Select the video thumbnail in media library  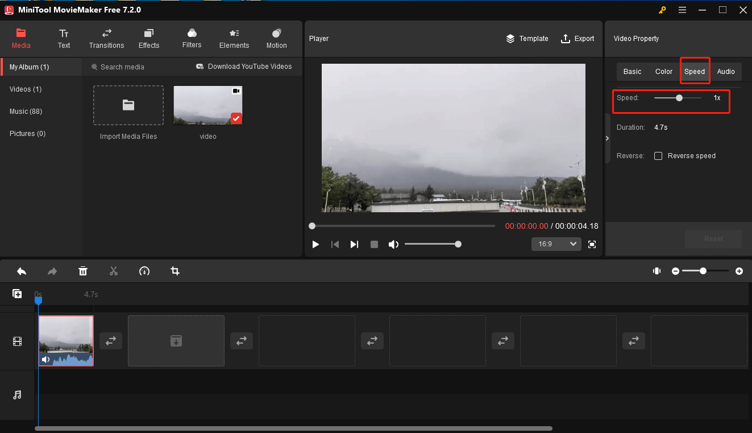click(x=208, y=105)
